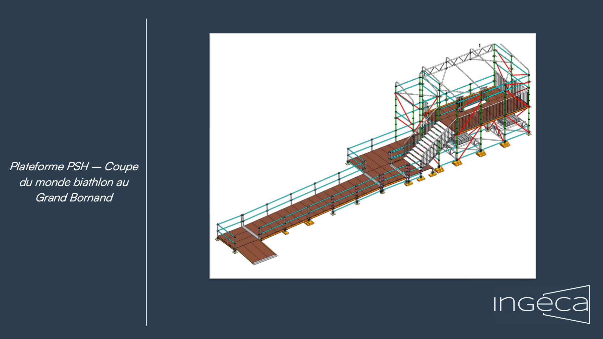This screenshot has width=603, height=339.
Task: Click the words 'Grand Bornand' in the title
Action: click(x=74, y=197)
